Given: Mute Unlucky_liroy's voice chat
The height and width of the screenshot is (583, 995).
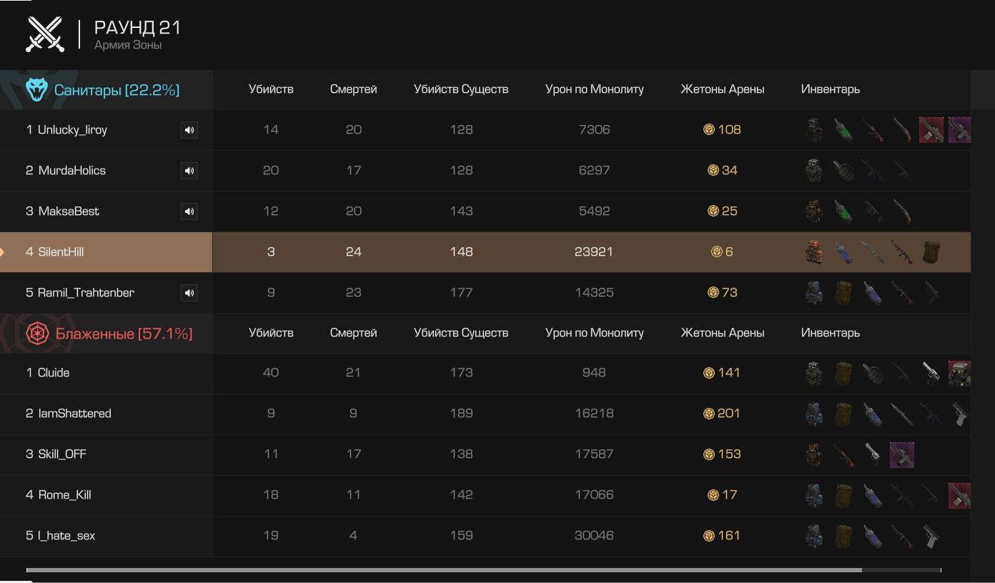Looking at the screenshot, I should tap(189, 130).
